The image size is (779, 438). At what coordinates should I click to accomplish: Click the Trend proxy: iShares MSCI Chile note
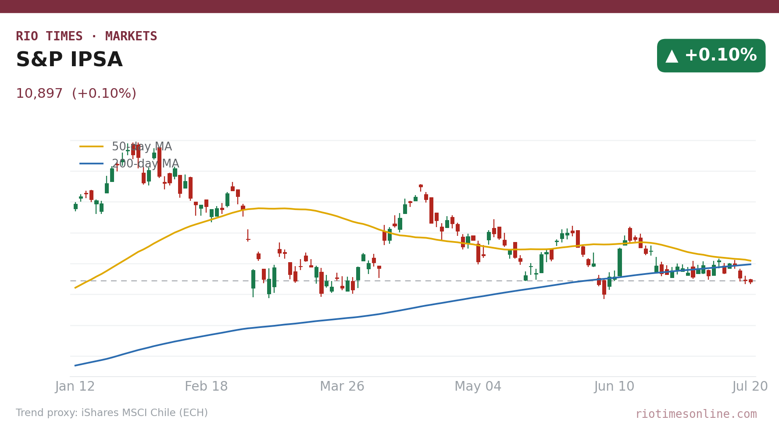click(112, 413)
